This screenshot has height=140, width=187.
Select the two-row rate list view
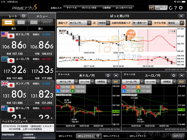pyautogui.click(x=8, y=22)
